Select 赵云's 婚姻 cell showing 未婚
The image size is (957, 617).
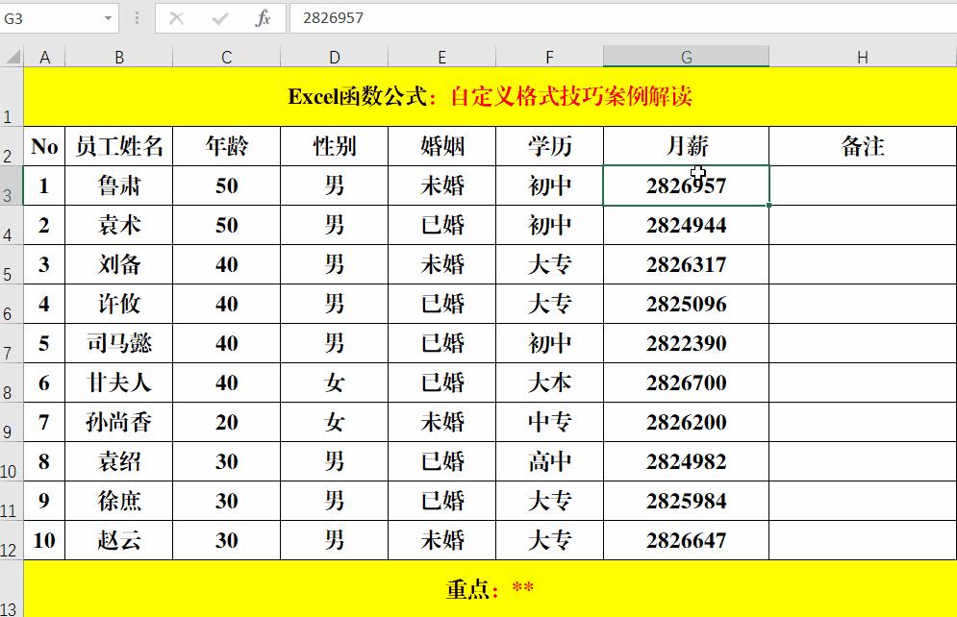(x=441, y=540)
